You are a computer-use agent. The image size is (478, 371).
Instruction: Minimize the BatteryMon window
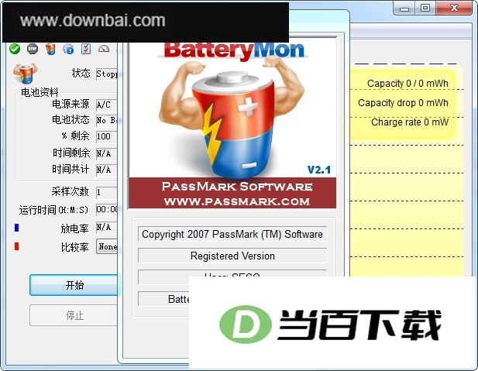click(404, 9)
